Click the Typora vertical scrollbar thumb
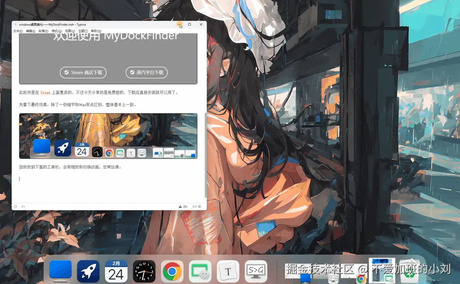460x284 pixels. (x=205, y=155)
